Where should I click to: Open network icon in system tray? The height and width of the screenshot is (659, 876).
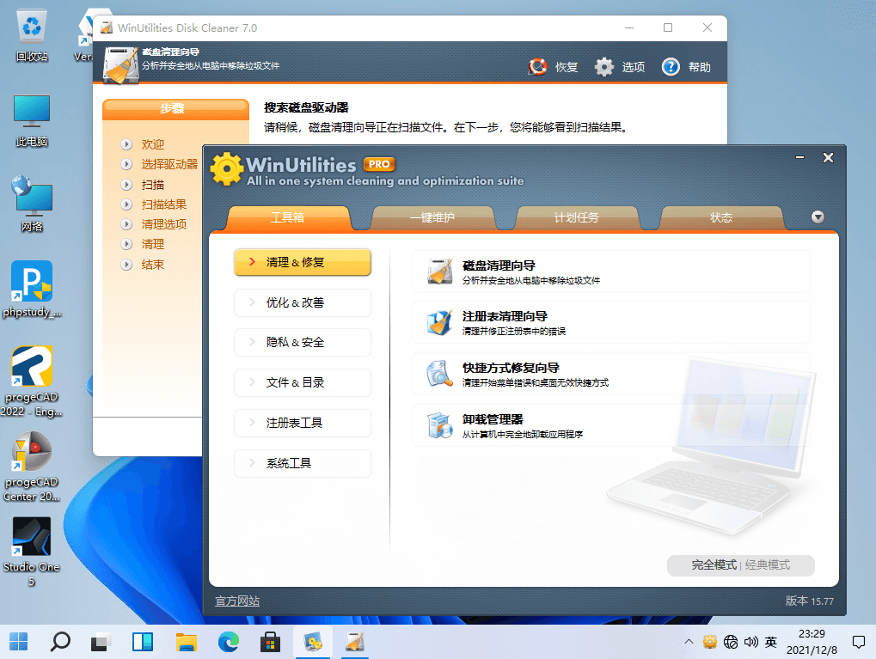(x=730, y=643)
